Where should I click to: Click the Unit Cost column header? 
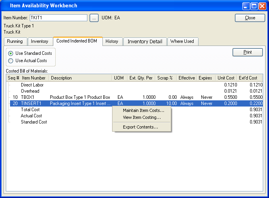click(226, 78)
